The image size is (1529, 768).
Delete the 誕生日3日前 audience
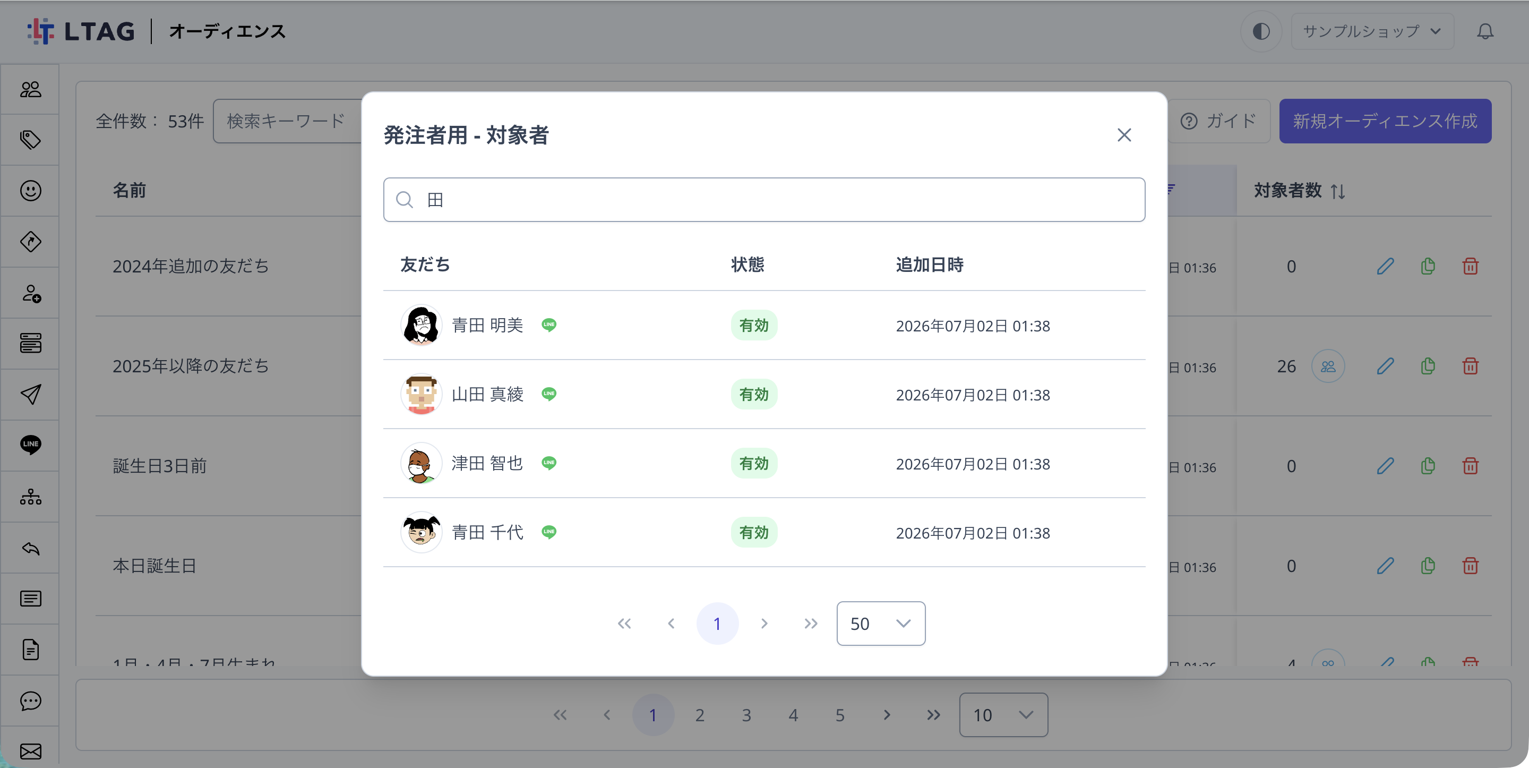click(1470, 466)
